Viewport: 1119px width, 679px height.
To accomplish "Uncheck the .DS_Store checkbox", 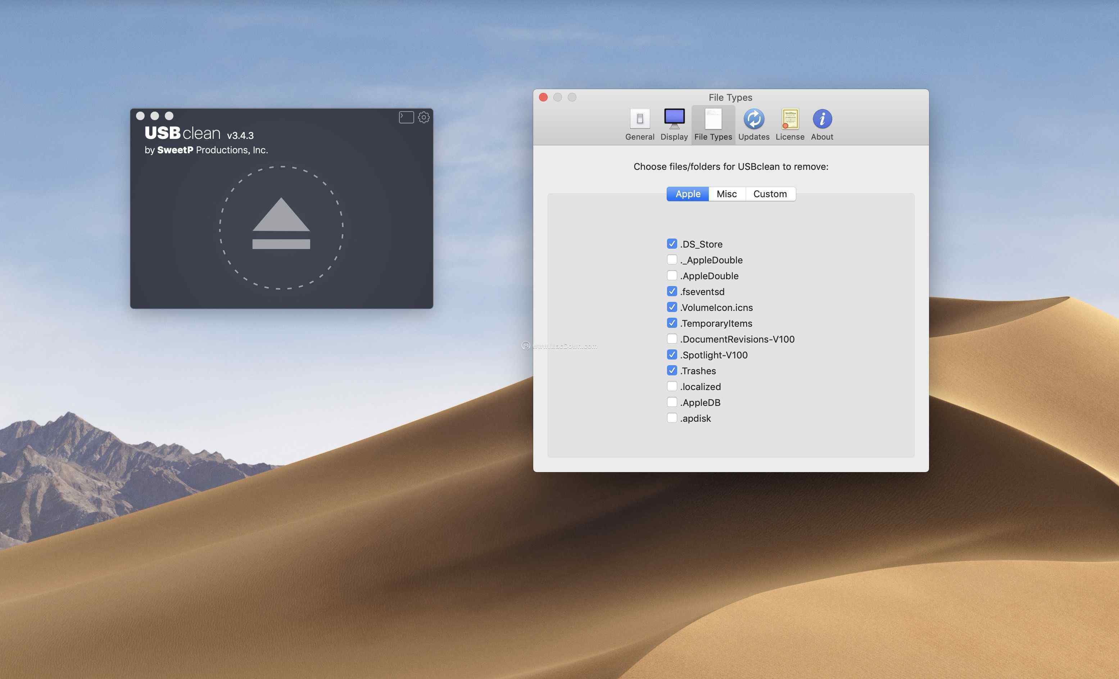I will pyautogui.click(x=672, y=244).
